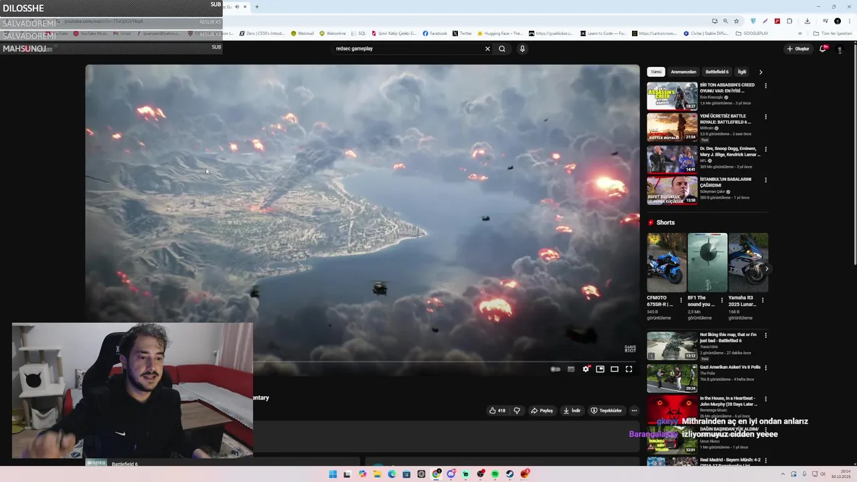The height and width of the screenshot is (482, 857).
Task: Select the Battlefield 6 filter chip
Action: click(x=717, y=72)
